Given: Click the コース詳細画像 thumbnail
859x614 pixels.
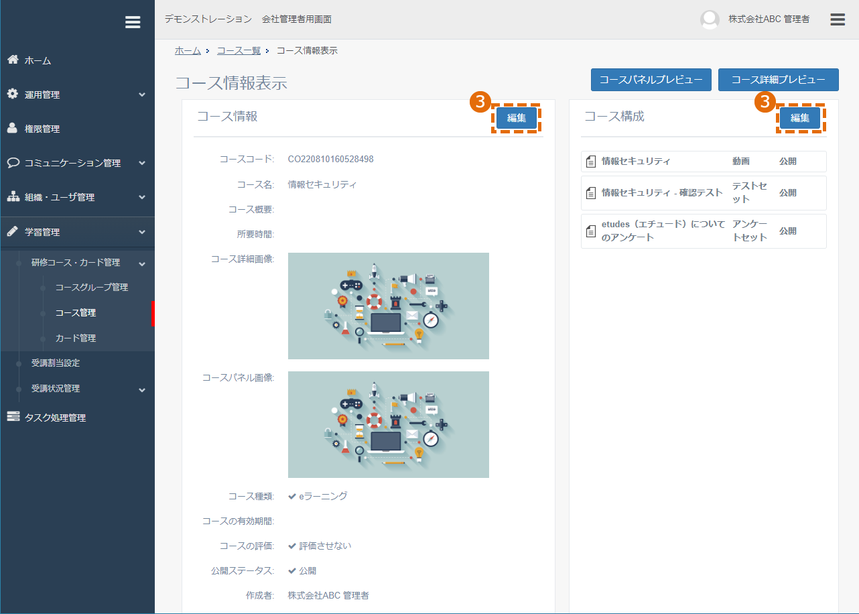Looking at the screenshot, I should (x=389, y=306).
